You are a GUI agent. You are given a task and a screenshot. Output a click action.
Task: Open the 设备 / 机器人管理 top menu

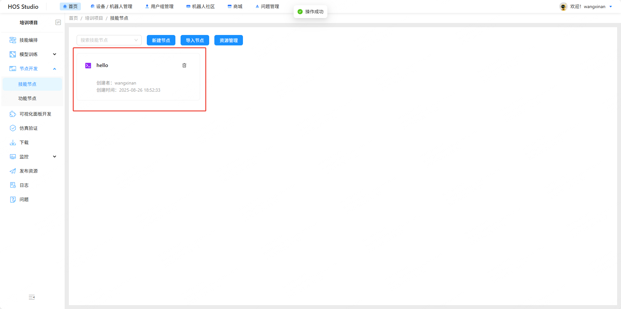(x=111, y=6)
